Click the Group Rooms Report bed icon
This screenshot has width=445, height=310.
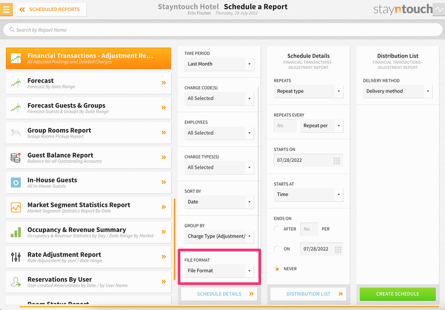16,133
